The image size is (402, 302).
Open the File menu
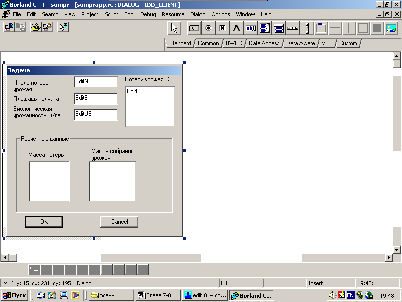(x=17, y=14)
